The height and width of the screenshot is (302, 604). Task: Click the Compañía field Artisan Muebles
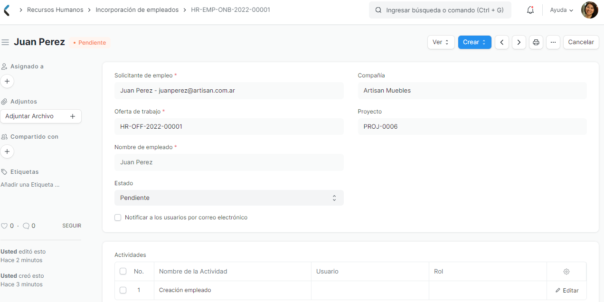(472, 91)
